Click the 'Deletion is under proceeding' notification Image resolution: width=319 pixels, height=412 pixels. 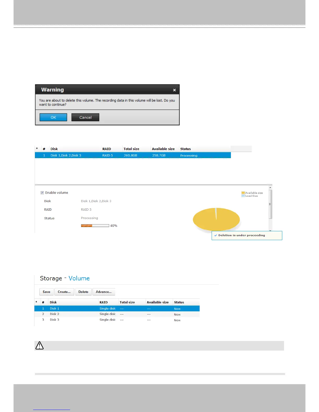point(247,235)
